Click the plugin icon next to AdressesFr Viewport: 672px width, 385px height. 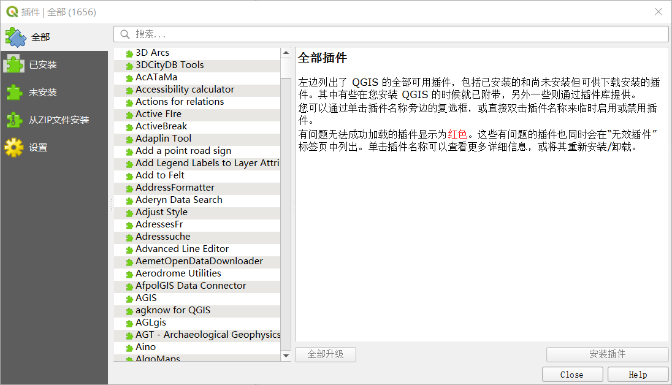(129, 226)
